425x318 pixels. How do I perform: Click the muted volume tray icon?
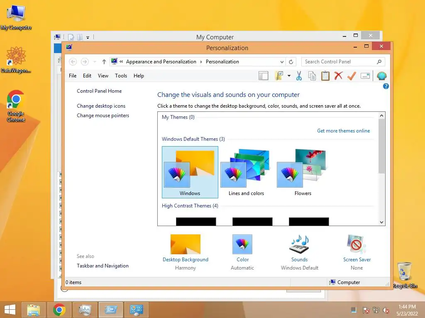pos(386,310)
